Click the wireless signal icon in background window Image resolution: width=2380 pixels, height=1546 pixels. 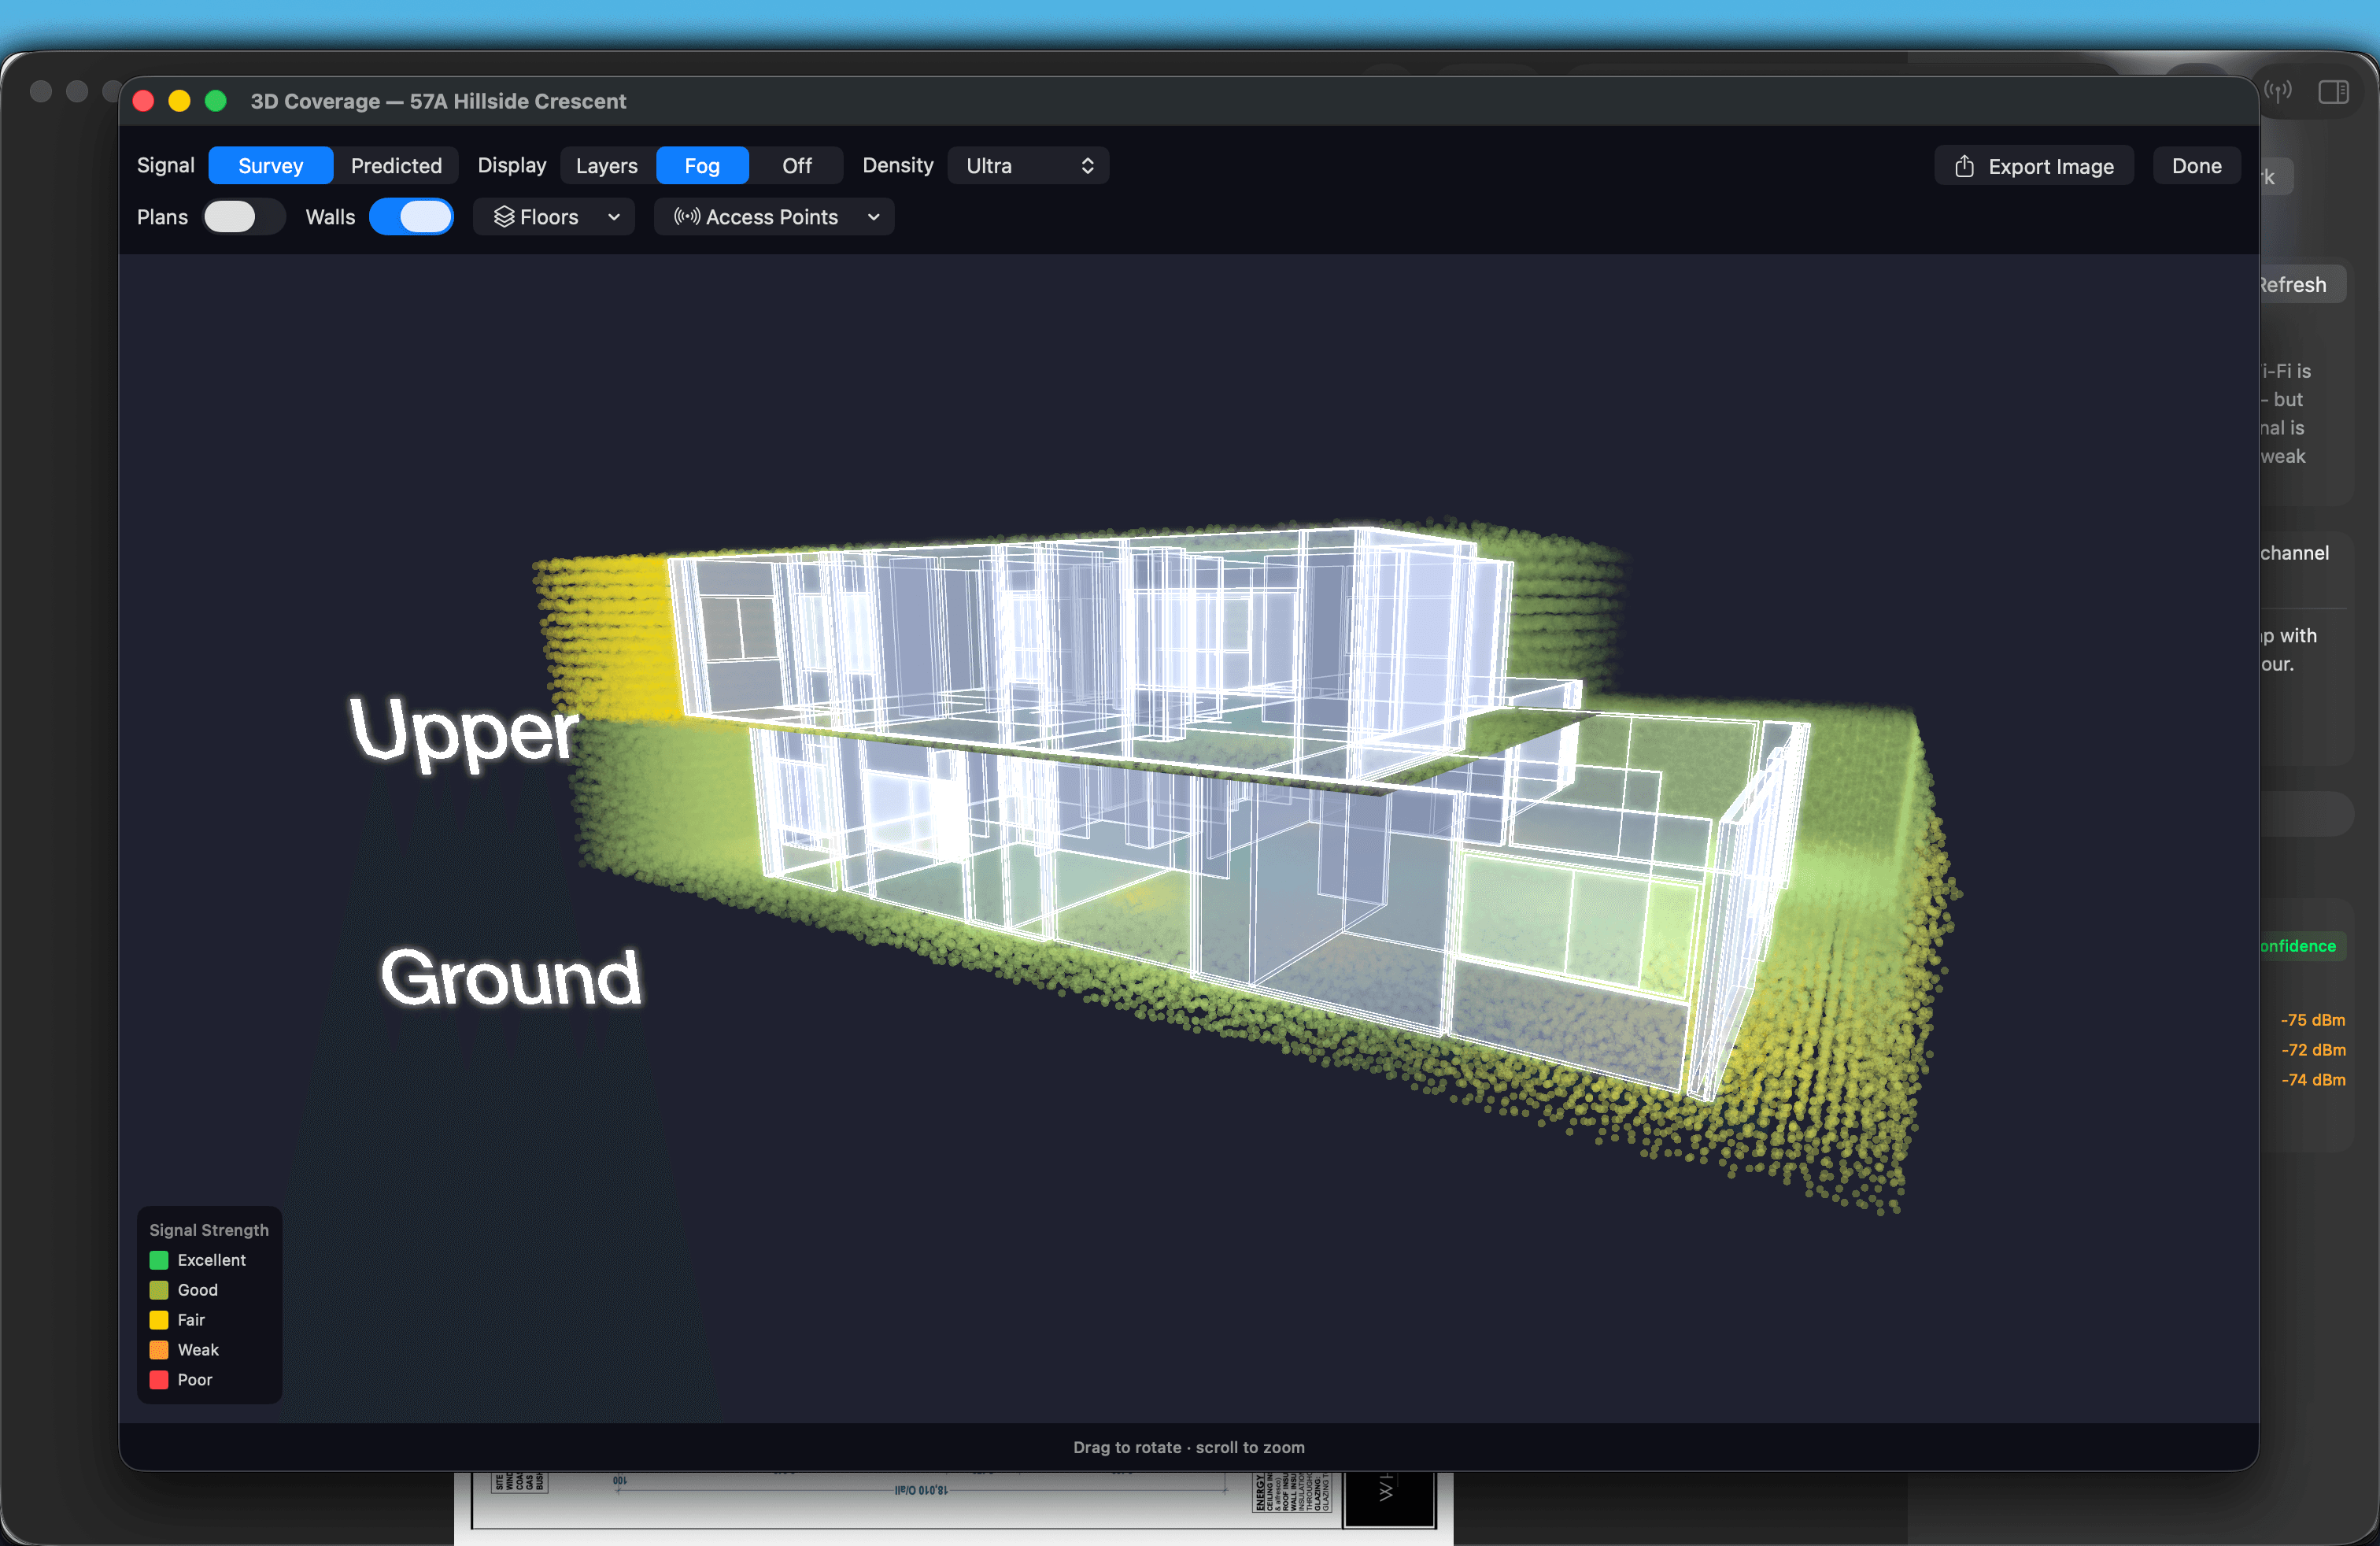click(x=2278, y=92)
